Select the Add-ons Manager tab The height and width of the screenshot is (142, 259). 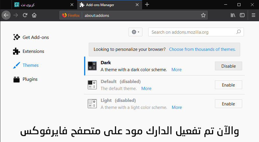tap(110, 5)
